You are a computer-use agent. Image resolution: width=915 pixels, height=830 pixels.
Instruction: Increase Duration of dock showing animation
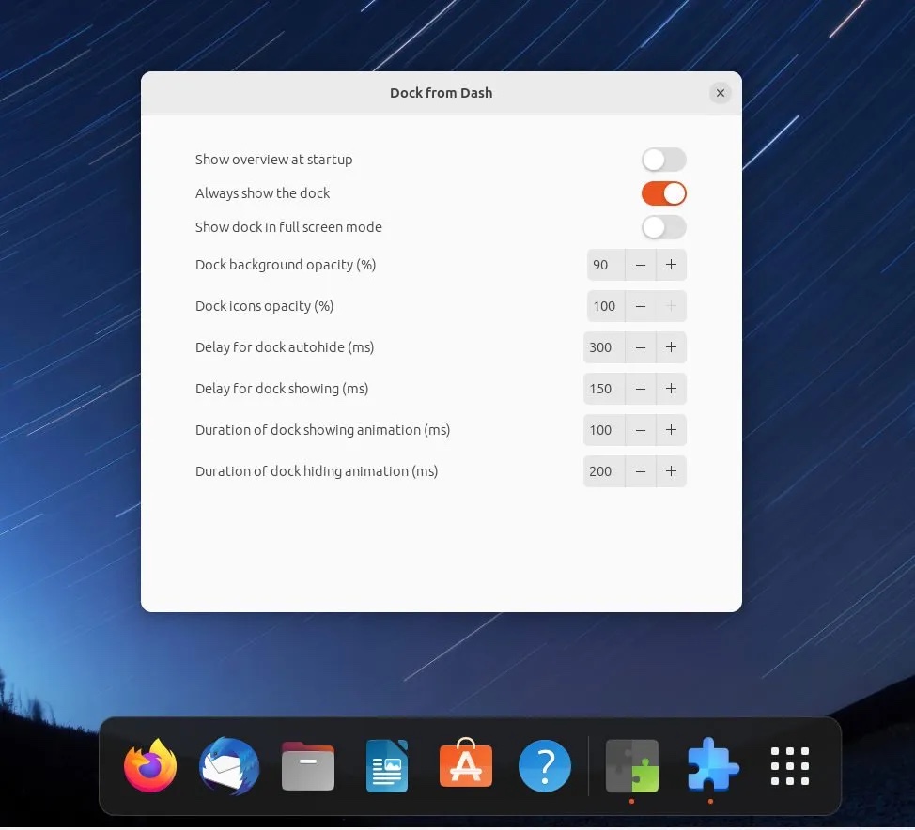pos(671,430)
